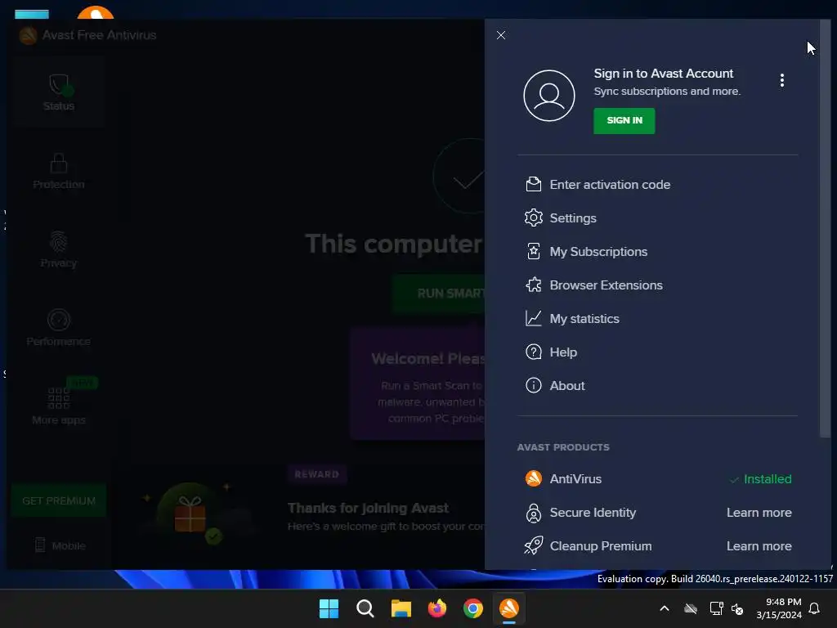Click the Settings gear icon
The height and width of the screenshot is (628, 837).
tap(533, 218)
